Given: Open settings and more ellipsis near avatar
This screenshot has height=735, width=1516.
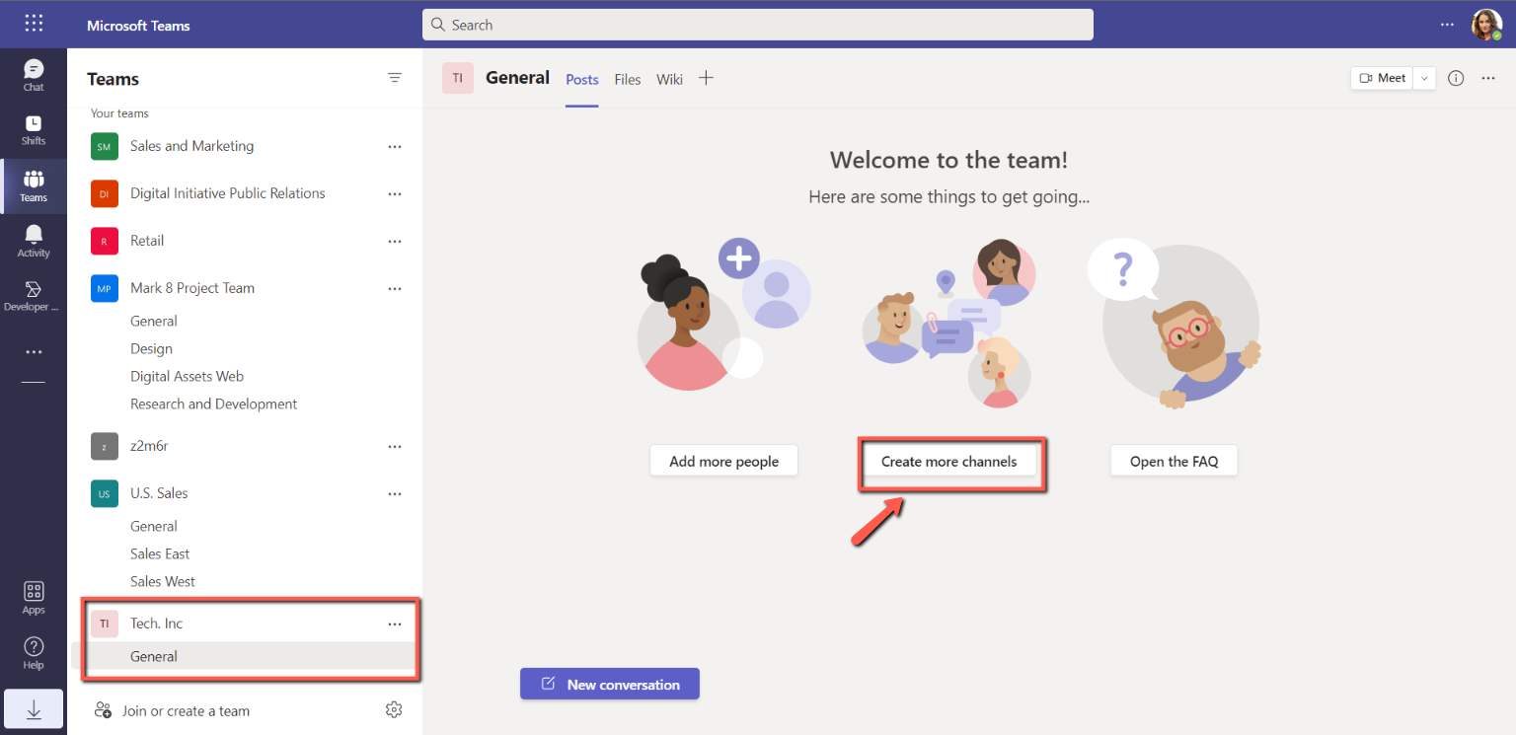Looking at the screenshot, I should (1448, 25).
